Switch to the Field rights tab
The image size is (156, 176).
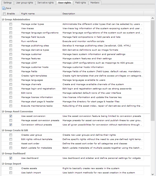click(81, 3)
